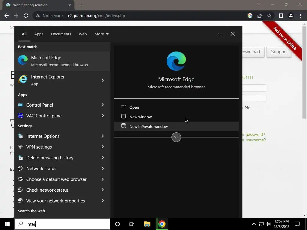Image resolution: width=307 pixels, height=230 pixels.
Task: Click the VAC Control panel icon
Action: click(x=20, y=116)
